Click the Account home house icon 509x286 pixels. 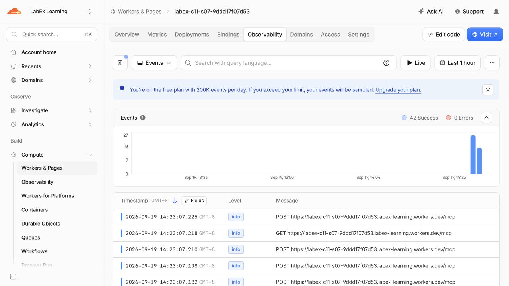point(14,52)
